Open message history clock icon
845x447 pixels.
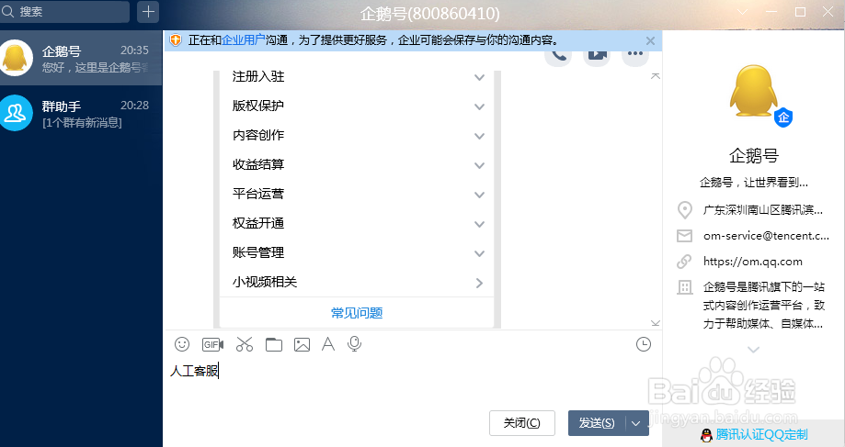pos(644,344)
